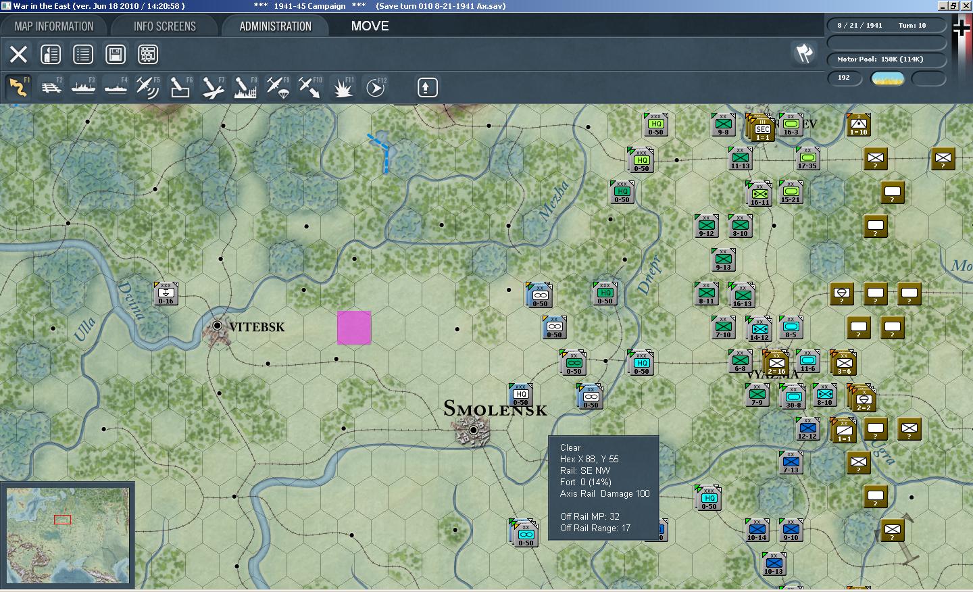Select the Administration tab
This screenshot has height=592, width=973.
275,26
